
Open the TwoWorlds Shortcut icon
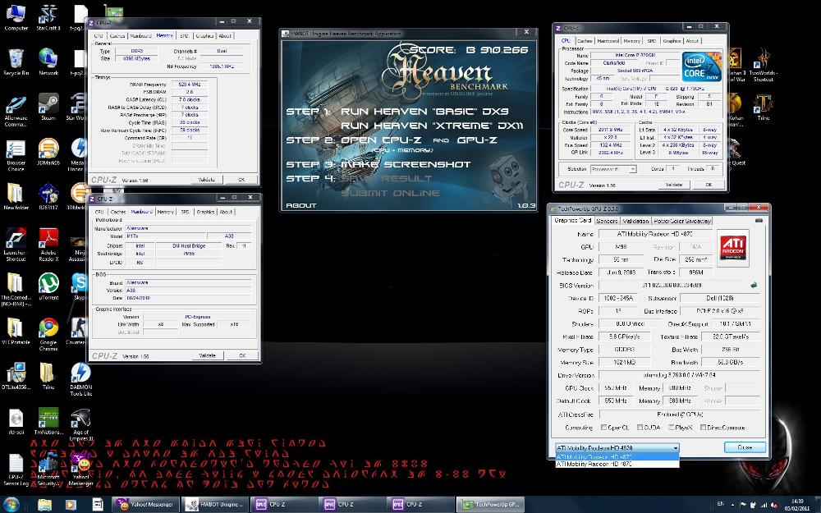click(x=763, y=65)
